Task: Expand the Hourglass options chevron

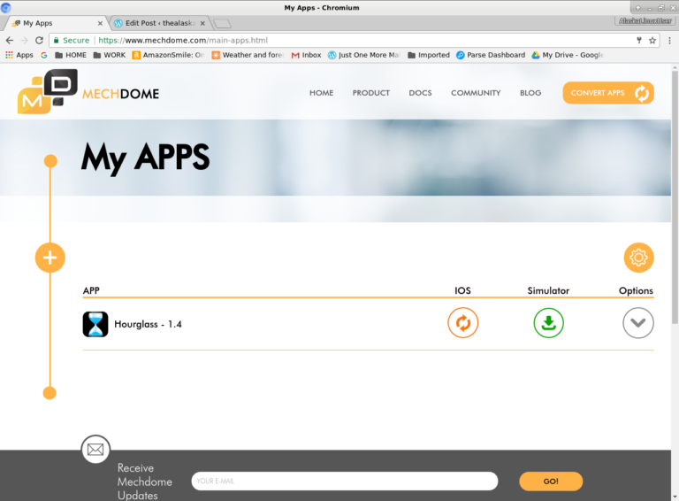Action: pyautogui.click(x=637, y=323)
